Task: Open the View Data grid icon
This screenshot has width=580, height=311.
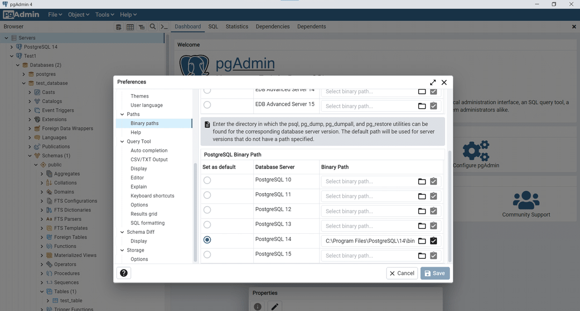Action: pyautogui.click(x=130, y=27)
